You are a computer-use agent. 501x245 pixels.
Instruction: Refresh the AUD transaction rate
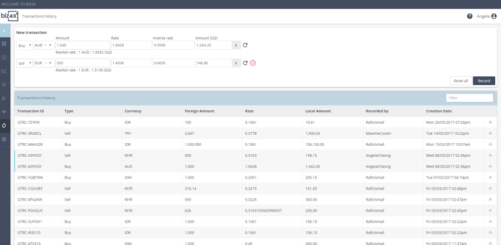(x=245, y=45)
